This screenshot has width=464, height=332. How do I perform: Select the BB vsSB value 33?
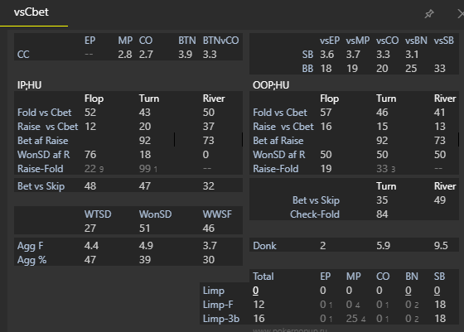pyautogui.click(x=440, y=69)
